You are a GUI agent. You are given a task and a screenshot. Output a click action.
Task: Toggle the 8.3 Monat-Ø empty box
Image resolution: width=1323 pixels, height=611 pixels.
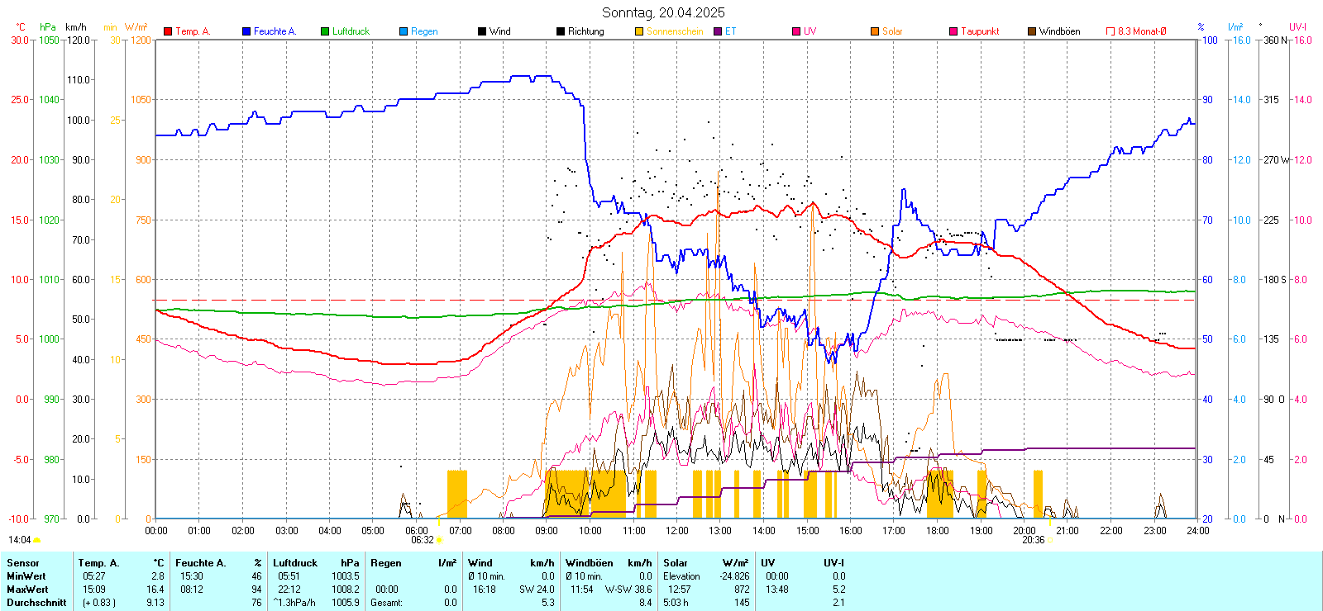[x=1110, y=31]
